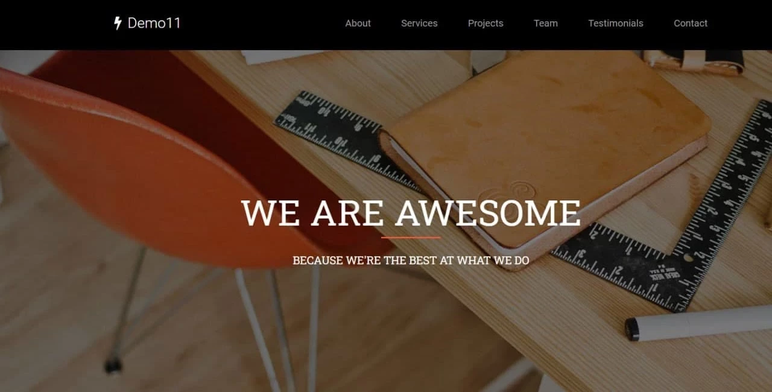Screen dimensions: 772x392
Task: Click the Demo11 brand name
Action: pyautogui.click(x=154, y=24)
